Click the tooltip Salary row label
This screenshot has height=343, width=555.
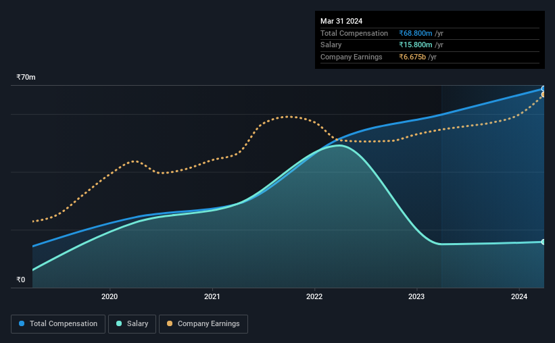[x=331, y=45]
